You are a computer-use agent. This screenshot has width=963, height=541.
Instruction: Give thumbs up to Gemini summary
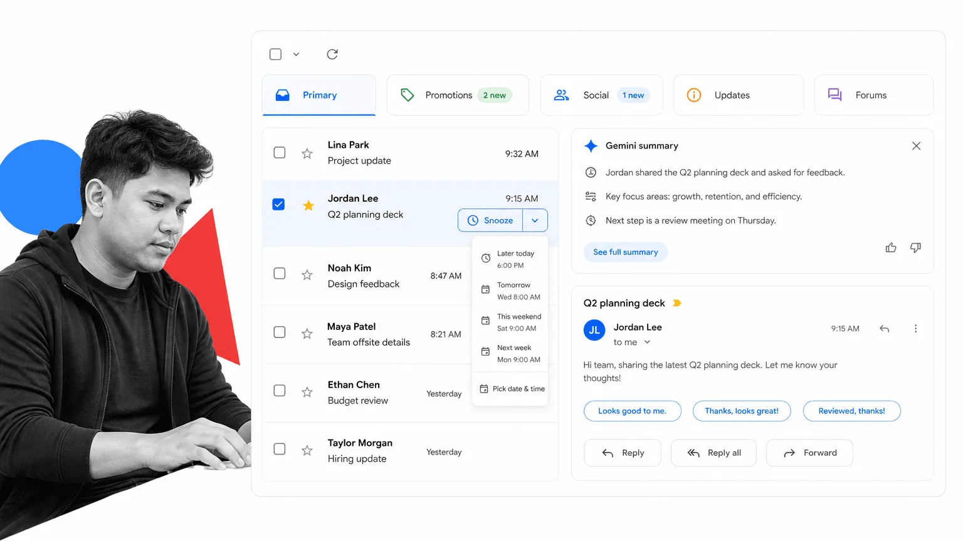pos(891,248)
